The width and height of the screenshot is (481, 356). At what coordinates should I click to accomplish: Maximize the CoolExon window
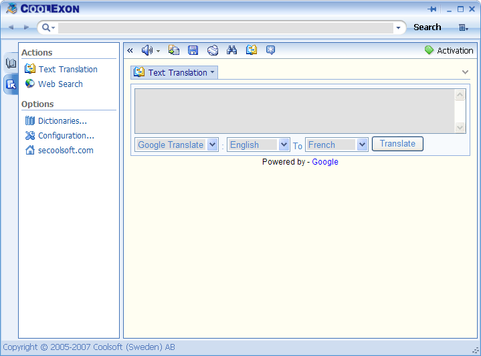(x=460, y=9)
